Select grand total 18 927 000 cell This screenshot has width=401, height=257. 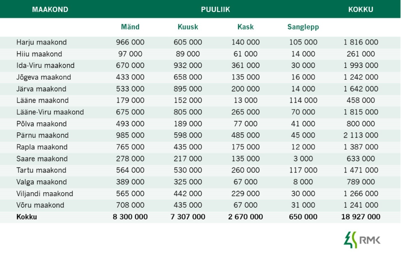tap(361, 217)
